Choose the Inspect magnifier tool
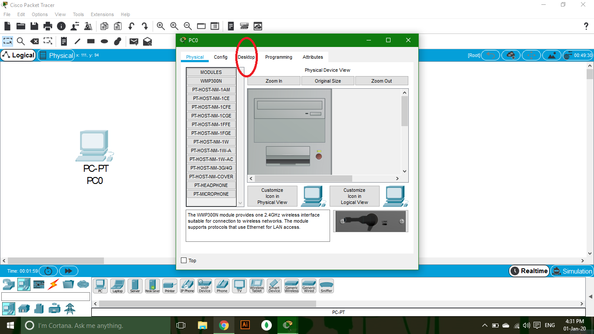 point(20,41)
